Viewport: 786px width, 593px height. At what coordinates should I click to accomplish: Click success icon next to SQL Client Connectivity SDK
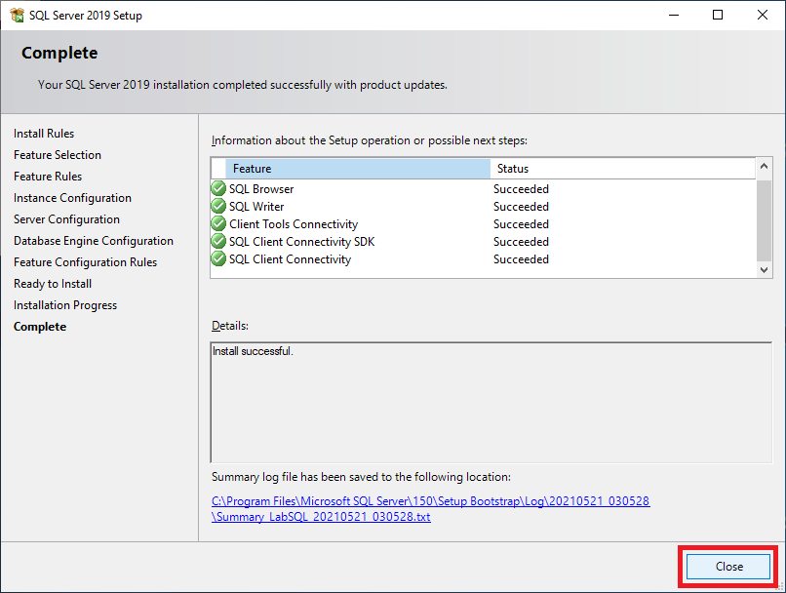pyautogui.click(x=218, y=242)
